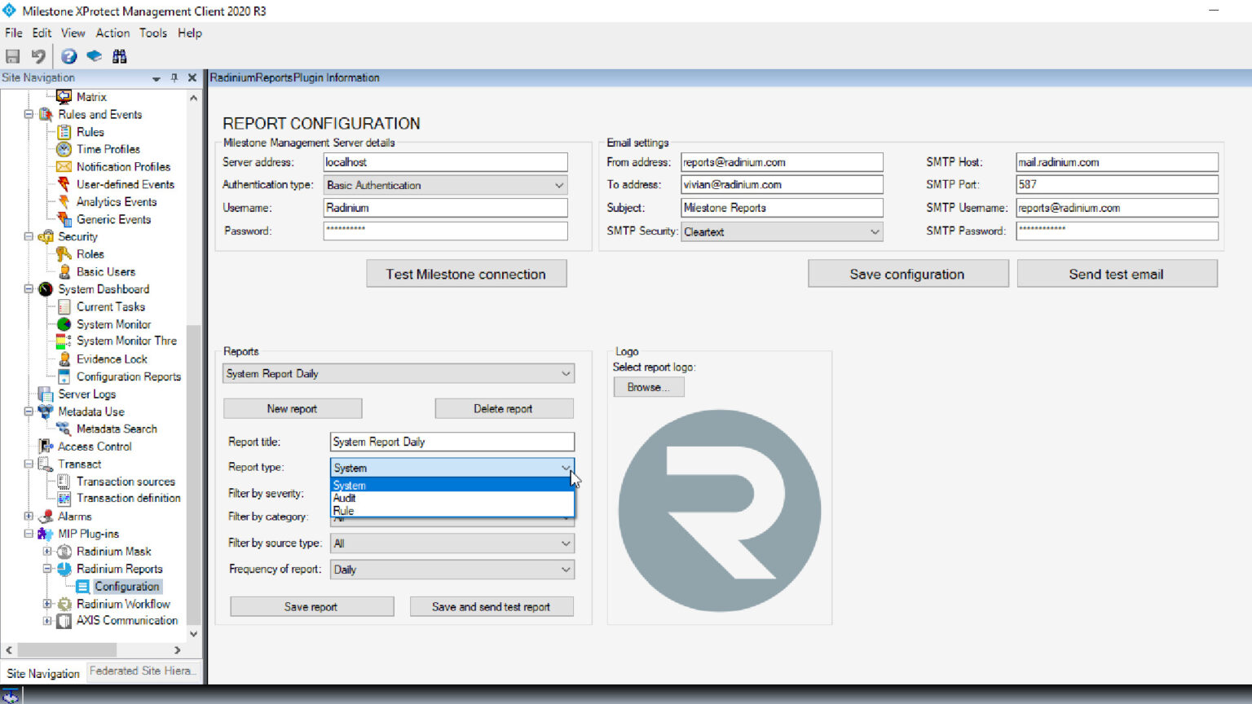Viewport: 1252px width, 704px height.
Task: Collapse the System Dashboard tree node
Action: (x=29, y=289)
